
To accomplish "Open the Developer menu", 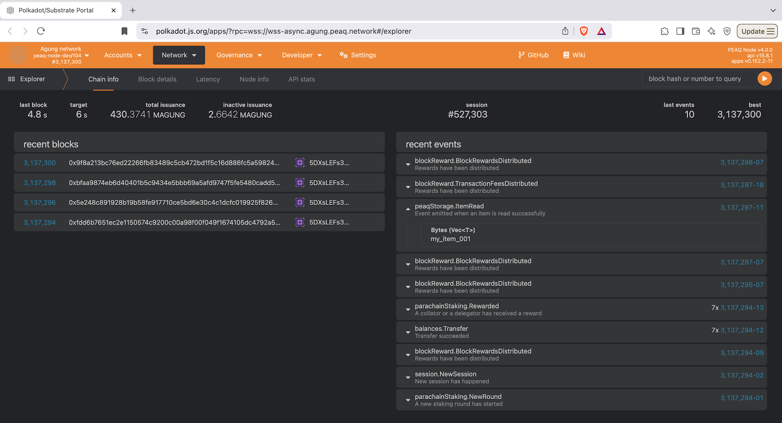I will tap(302, 55).
